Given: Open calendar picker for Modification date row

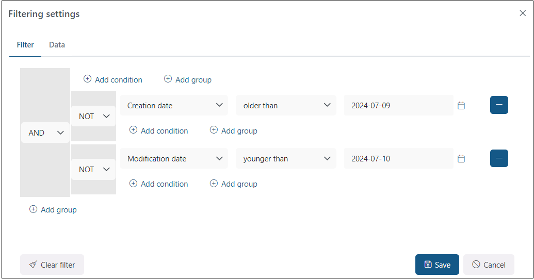Looking at the screenshot, I should [461, 159].
